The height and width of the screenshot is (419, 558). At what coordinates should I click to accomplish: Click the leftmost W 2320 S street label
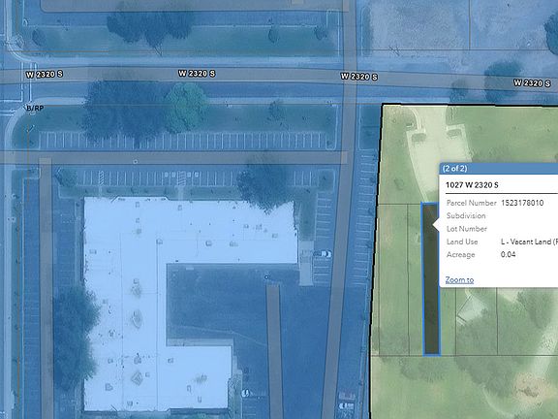pyautogui.click(x=45, y=74)
